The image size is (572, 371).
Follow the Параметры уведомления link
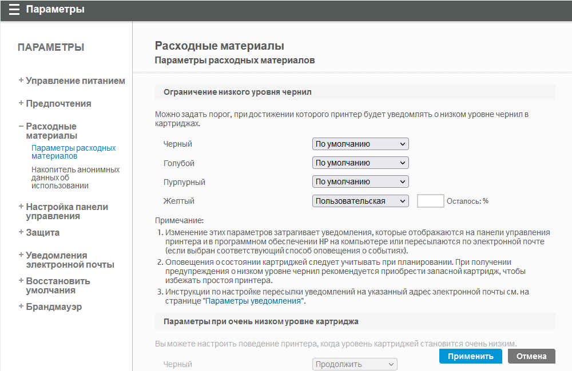point(254,301)
